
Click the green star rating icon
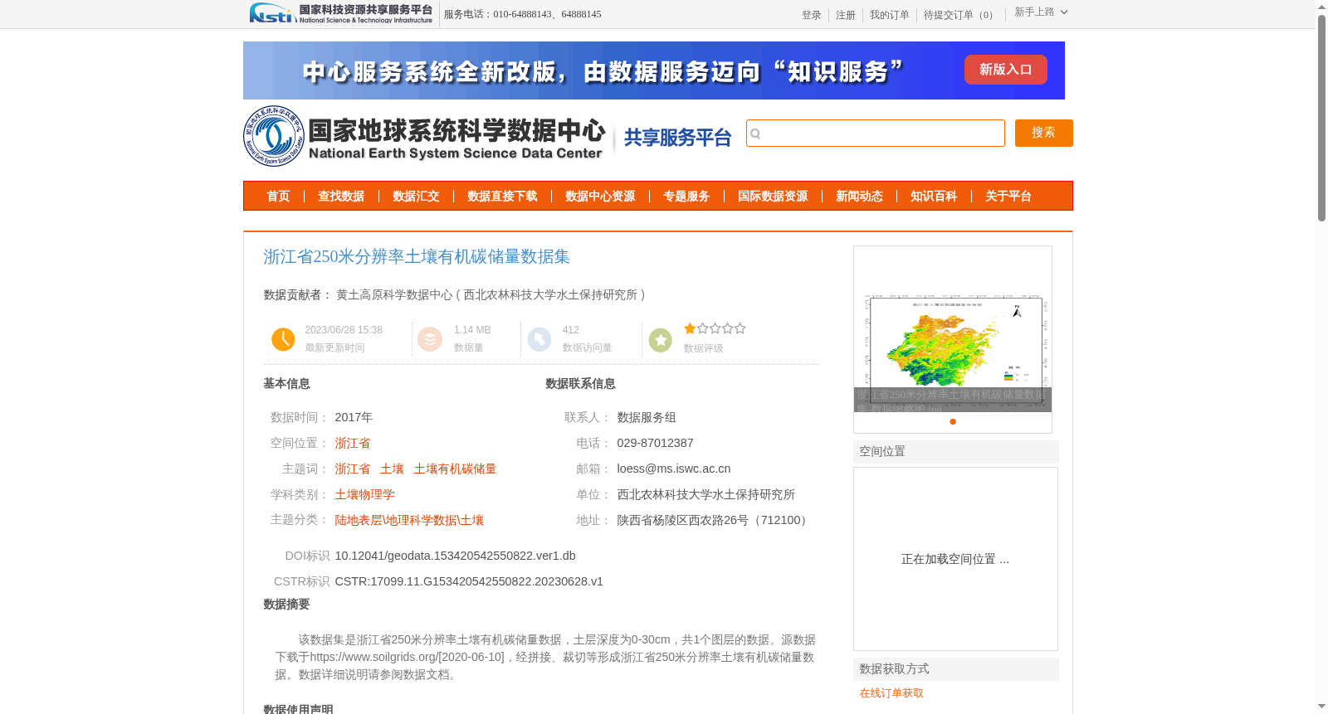point(661,340)
